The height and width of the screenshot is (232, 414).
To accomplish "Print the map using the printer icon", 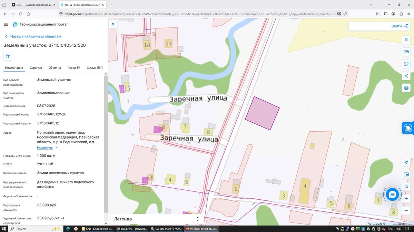I will click(406, 88).
